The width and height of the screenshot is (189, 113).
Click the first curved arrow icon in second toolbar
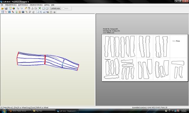[x=30, y=12]
